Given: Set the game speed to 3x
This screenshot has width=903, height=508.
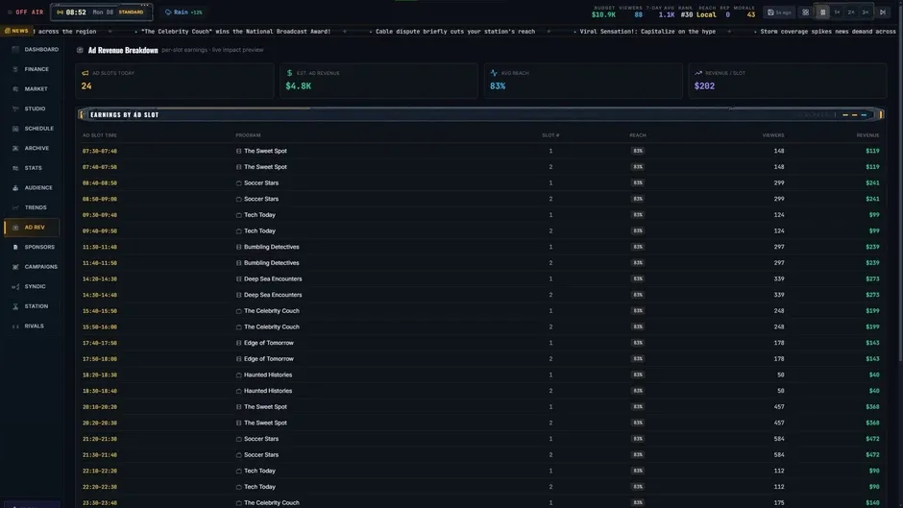Looking at the screenshot, I should tap(865, 12).
